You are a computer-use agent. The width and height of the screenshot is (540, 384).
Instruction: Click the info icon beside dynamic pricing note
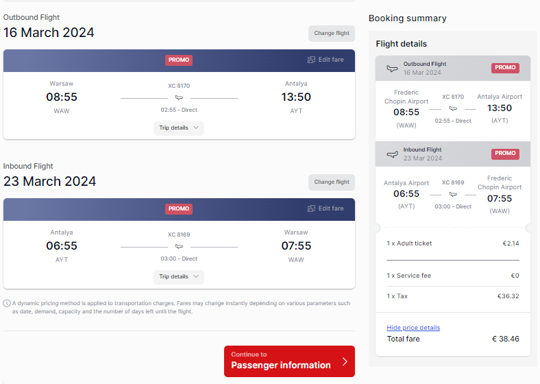point(7,303)
